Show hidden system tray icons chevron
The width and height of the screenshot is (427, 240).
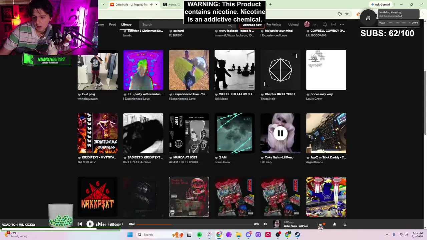(x=387, y=235)
